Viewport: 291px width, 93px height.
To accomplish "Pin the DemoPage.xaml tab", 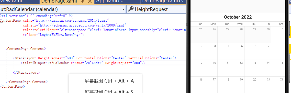I will click(83, 2).
